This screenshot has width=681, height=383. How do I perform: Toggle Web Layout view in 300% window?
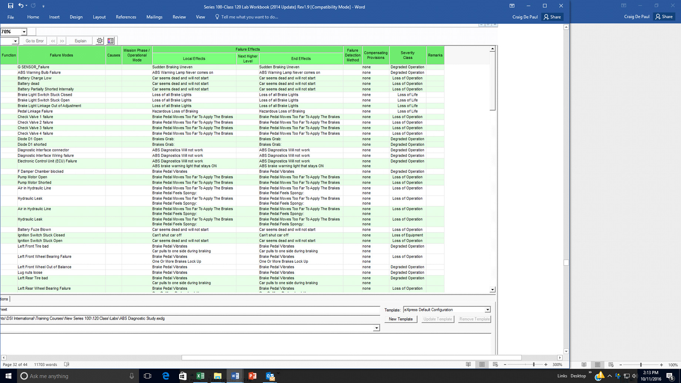[x=495, y=364]
